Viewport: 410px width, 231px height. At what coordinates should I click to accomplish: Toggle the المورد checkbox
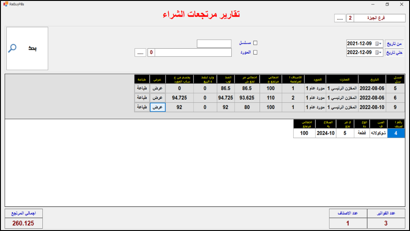[x=255, y=52]
